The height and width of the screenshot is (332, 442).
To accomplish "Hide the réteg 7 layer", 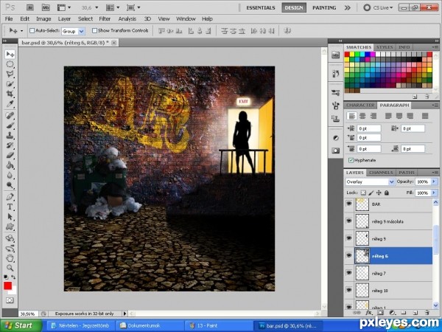I will [349, 273].
